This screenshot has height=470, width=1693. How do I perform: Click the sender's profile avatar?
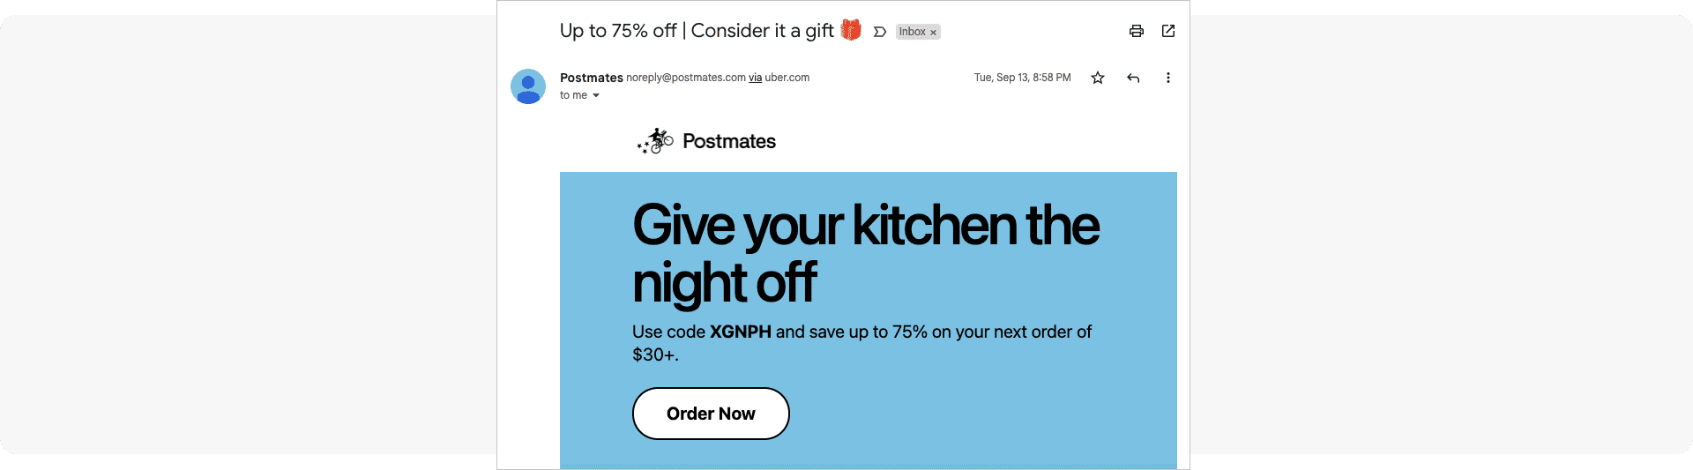coord(528,86)
